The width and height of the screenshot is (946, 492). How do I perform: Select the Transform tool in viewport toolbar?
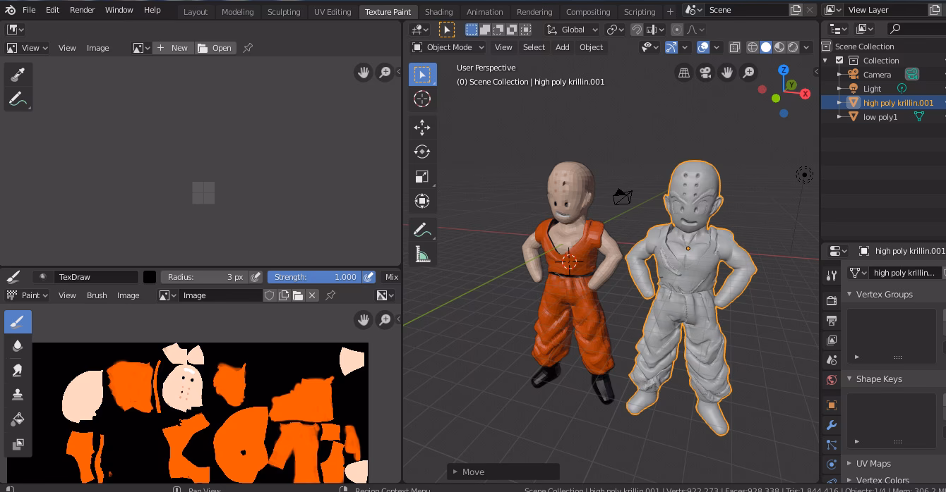click(422, 201)
